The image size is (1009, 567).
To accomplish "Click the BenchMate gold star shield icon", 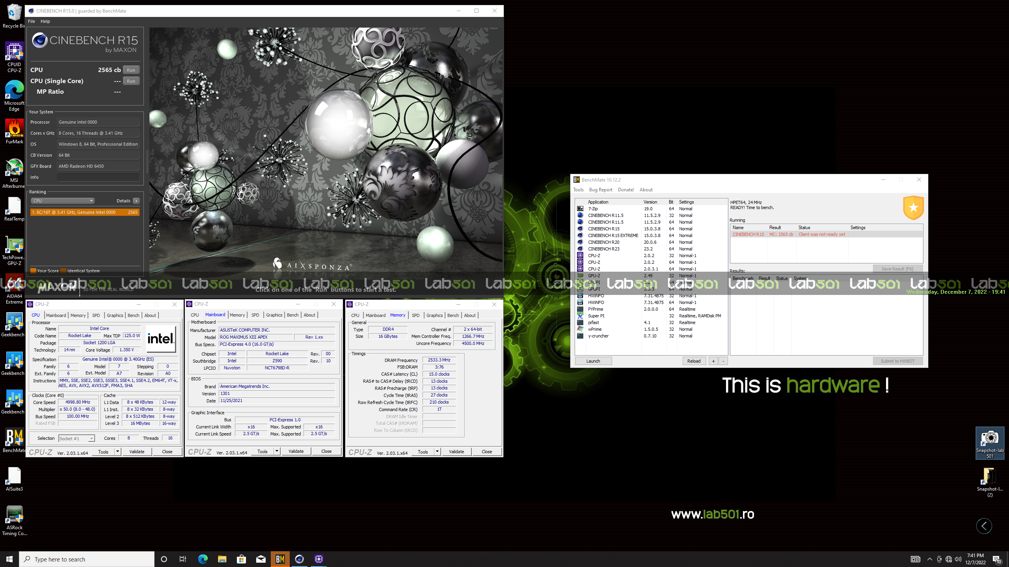I will tap(913, 208).
